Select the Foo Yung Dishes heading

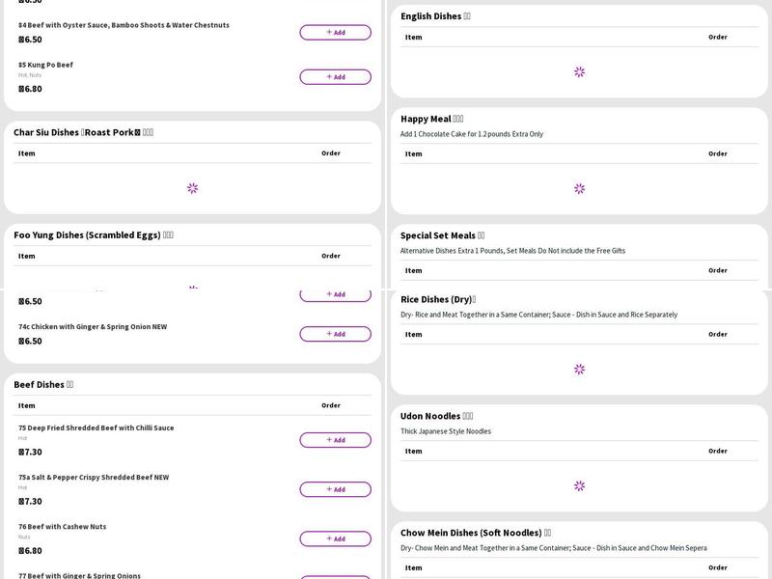tap(93, 234)
